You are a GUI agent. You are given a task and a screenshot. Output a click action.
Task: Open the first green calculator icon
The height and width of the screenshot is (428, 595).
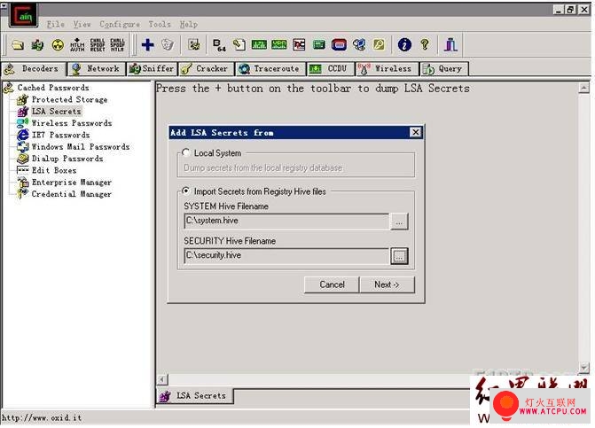(259, 44)
